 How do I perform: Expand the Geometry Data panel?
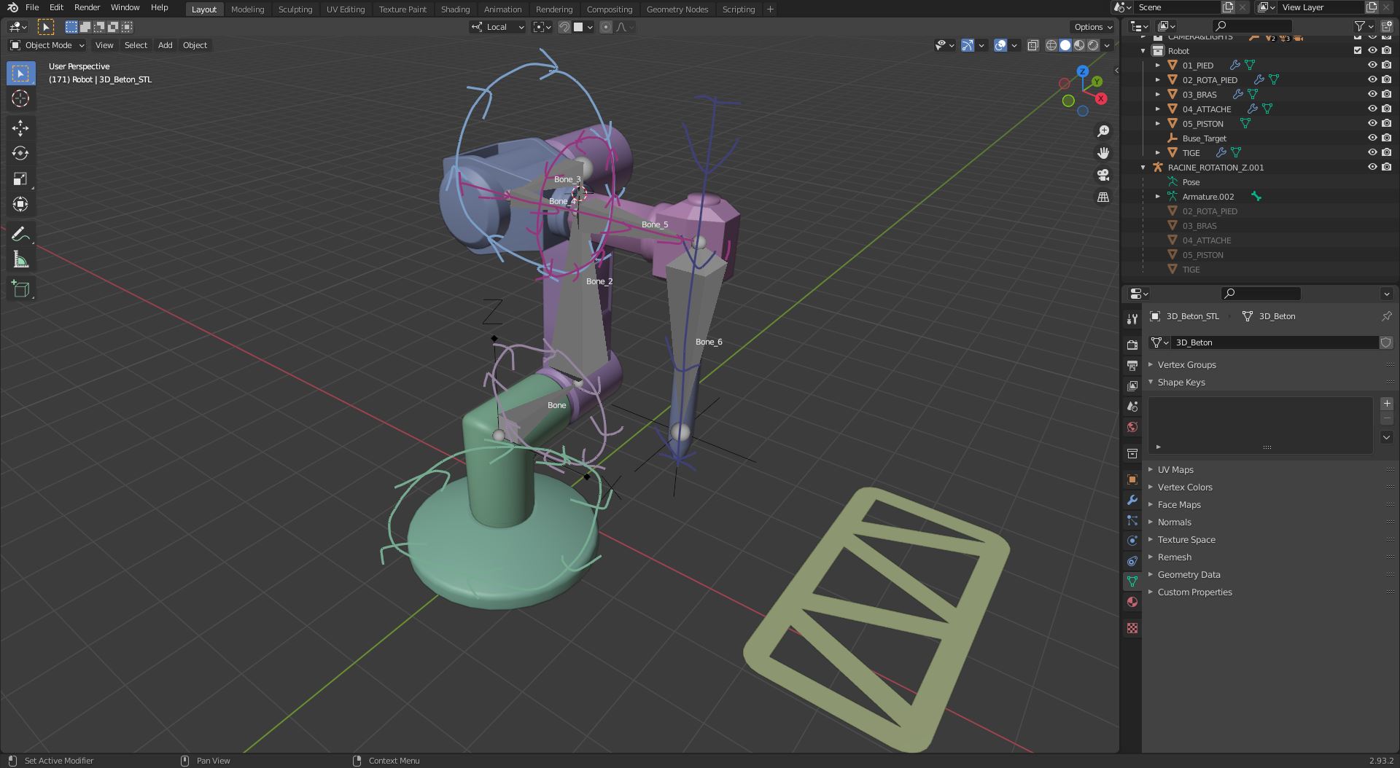click(x=1189, y=574)
